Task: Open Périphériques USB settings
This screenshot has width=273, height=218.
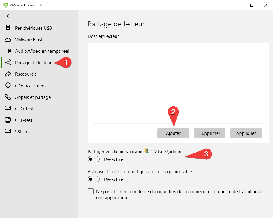Action: (33, 28)
